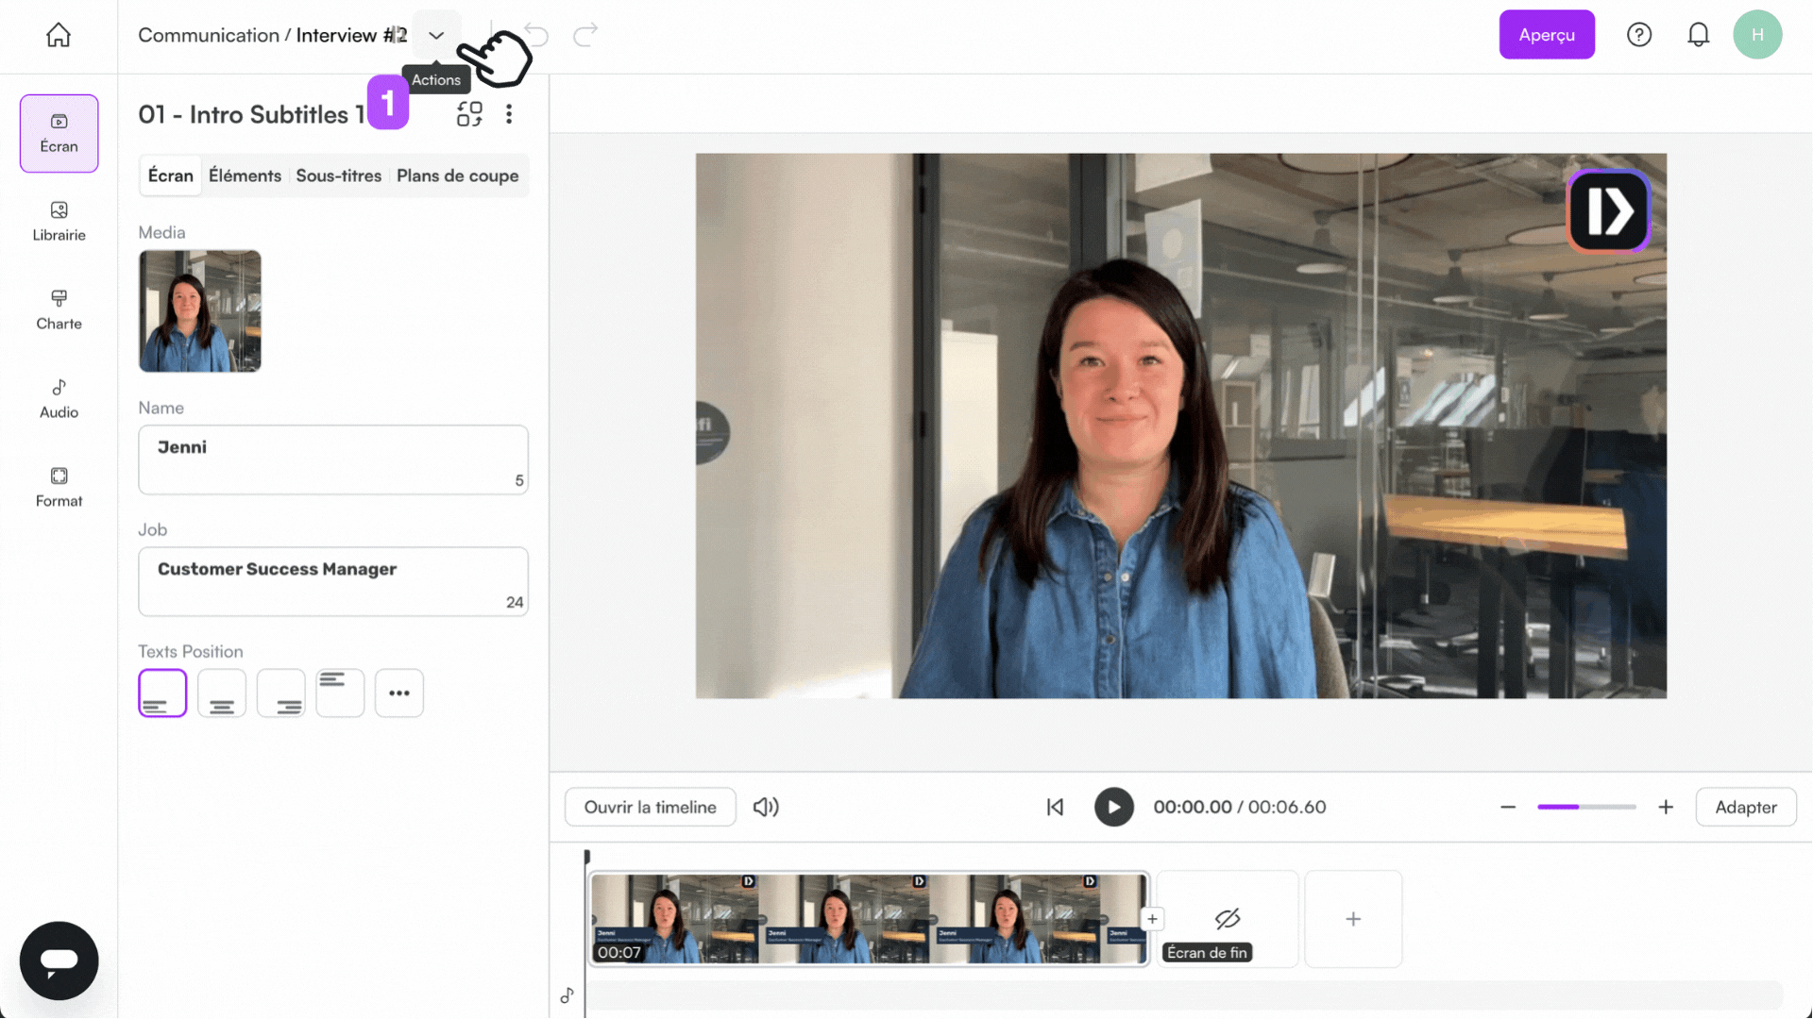Mute audio with the speaker icon

[766, 807]
